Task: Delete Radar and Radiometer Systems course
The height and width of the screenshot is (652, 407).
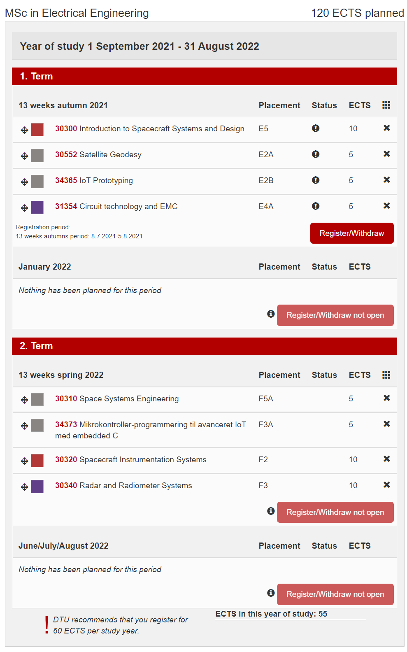Action: tap(386, 485)
